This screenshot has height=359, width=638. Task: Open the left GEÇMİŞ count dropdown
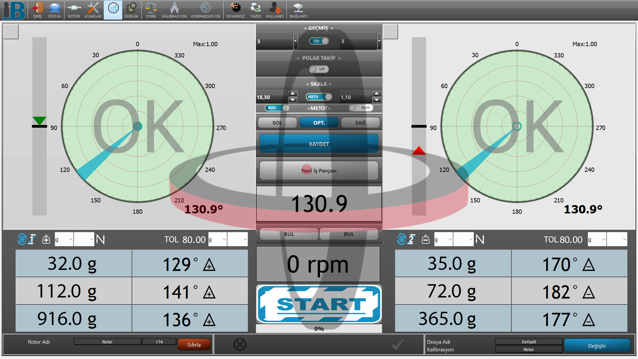(x=295, y=41)
